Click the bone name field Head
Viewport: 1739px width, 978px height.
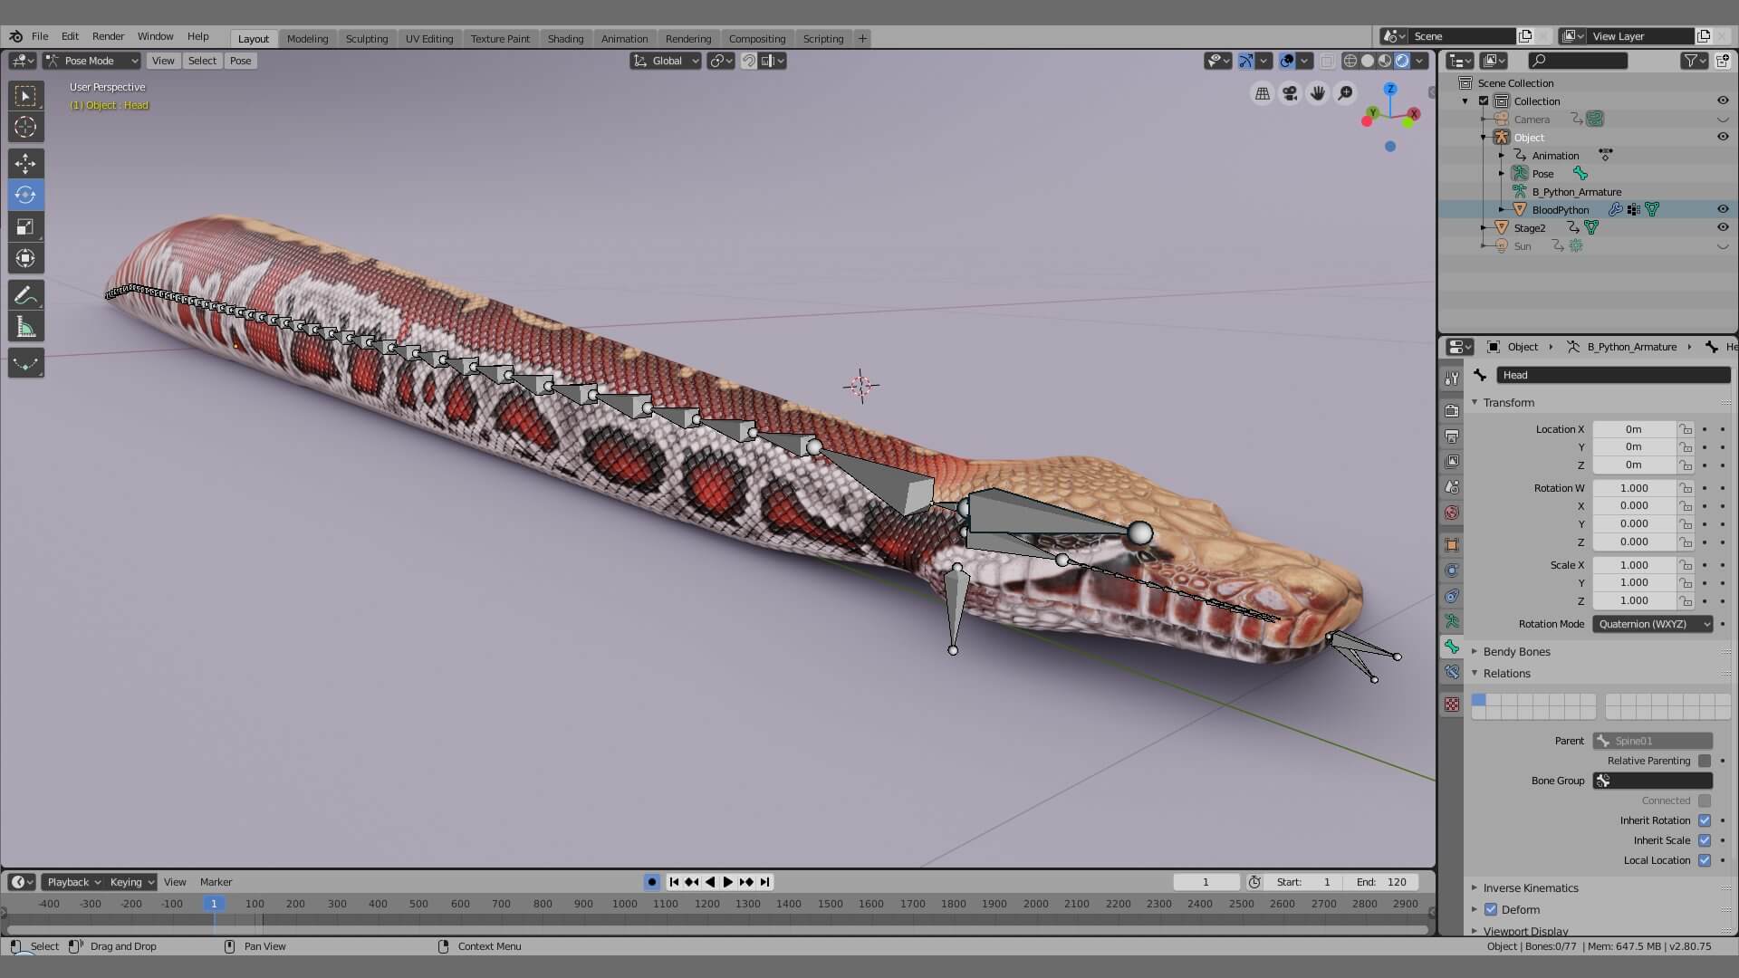coord(1613,375)
